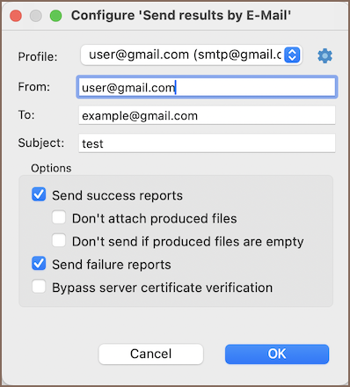Disable Send failure reports checkbox
The height and width of the screenshot is (387, 350).
tap(39, 263)
